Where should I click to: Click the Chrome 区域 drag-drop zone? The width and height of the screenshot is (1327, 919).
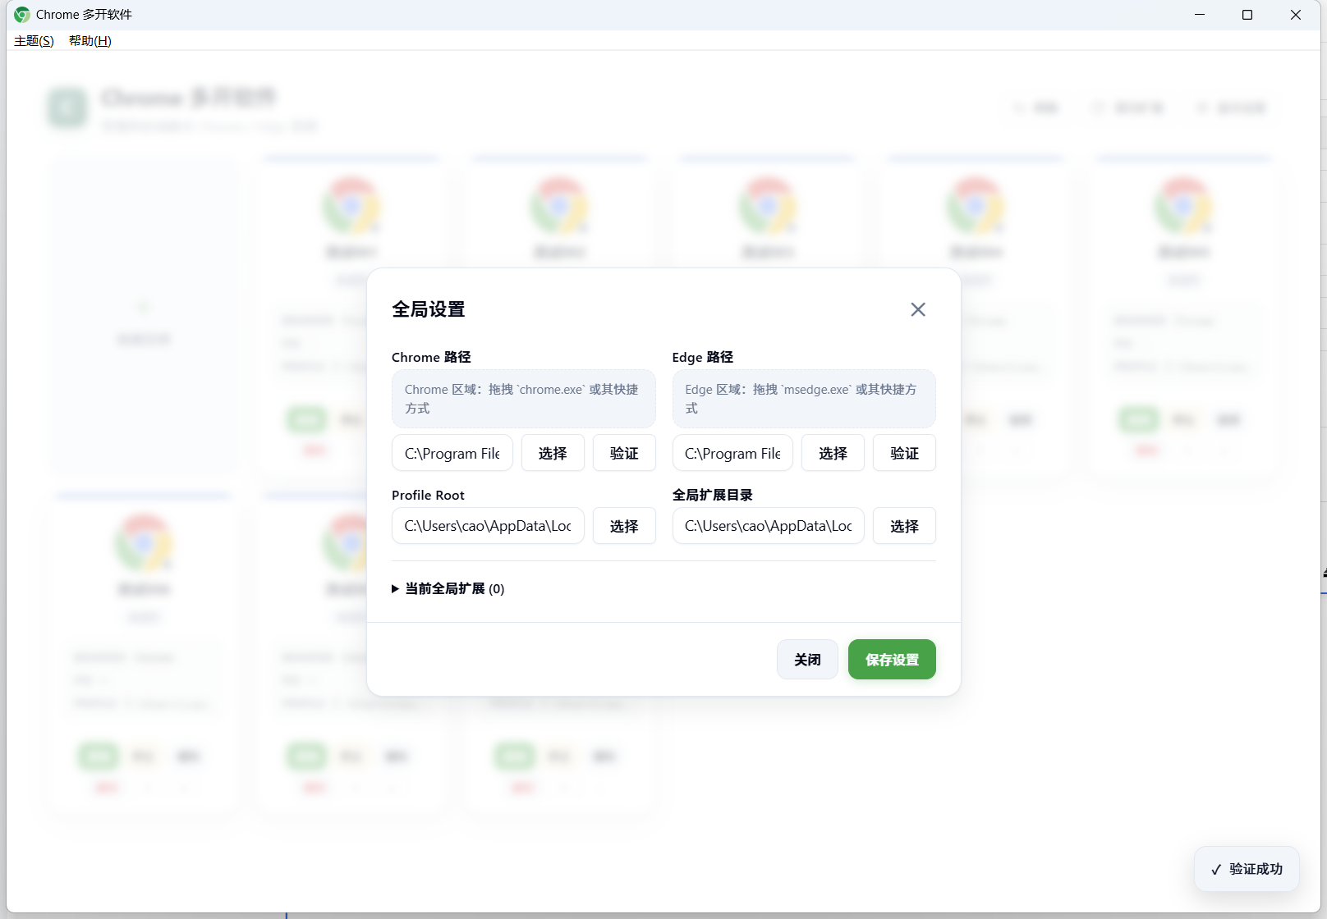click(523, 399)
